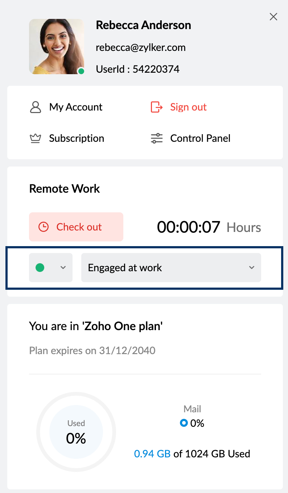Click Rebecca Anderson's profile photo
288x493 pixels.
coord(56,47)
